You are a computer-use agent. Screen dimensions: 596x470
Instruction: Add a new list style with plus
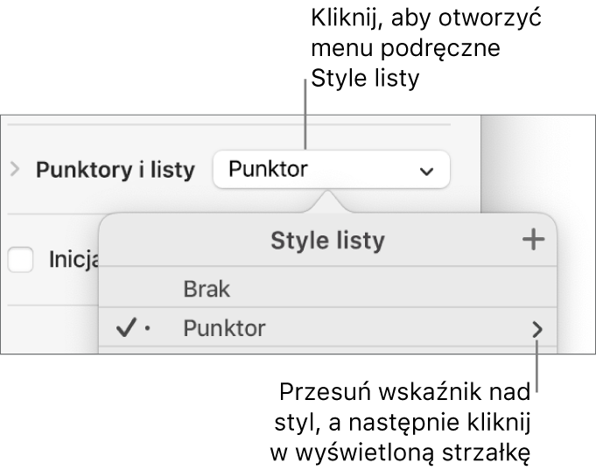(533, 240)
